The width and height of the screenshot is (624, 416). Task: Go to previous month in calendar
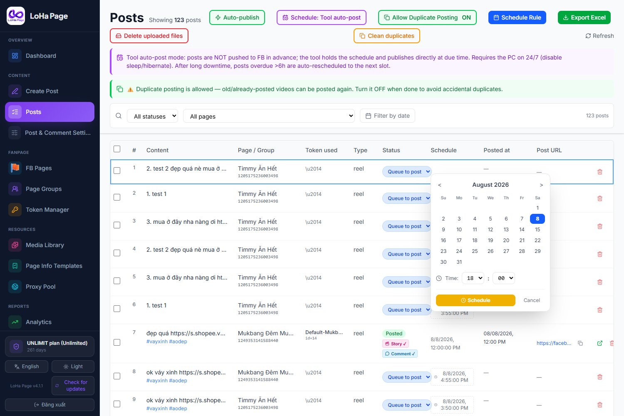click(440, 185)
